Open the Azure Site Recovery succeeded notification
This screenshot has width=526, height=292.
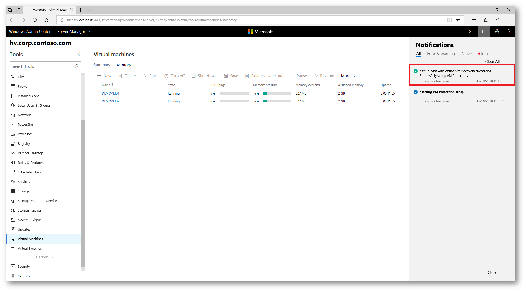[462, 75]
